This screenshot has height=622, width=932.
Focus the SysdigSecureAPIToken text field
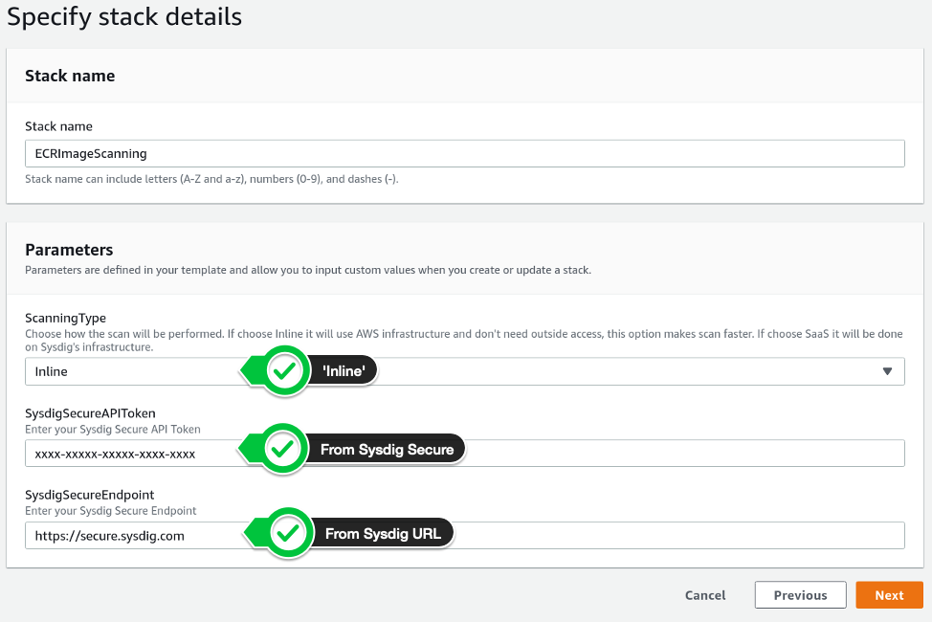pos(465,454)
